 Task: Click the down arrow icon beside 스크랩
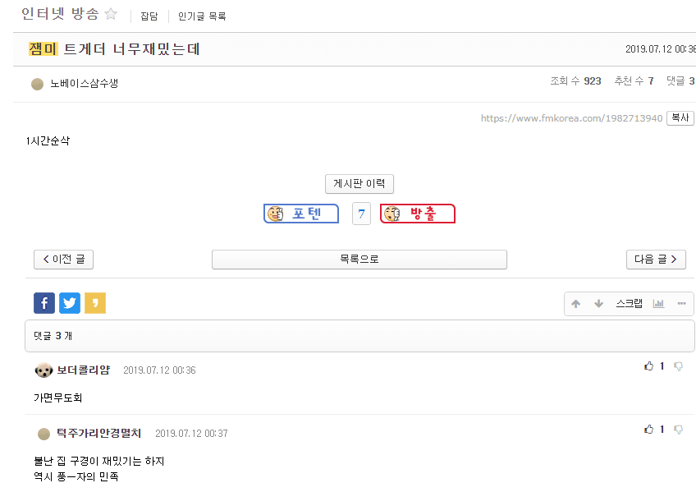coord(599,304)
